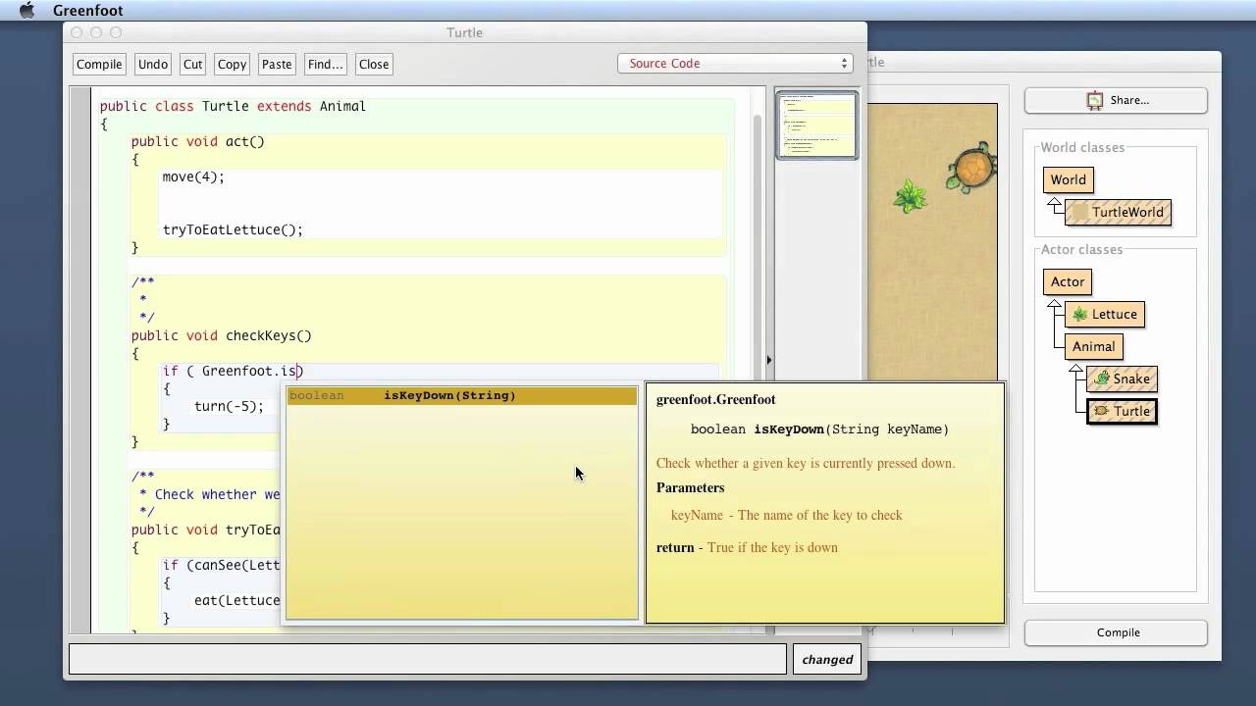The image size is (1256, 706).
Task: Click the snake icon in Snake class
Action: [1102, 378]
